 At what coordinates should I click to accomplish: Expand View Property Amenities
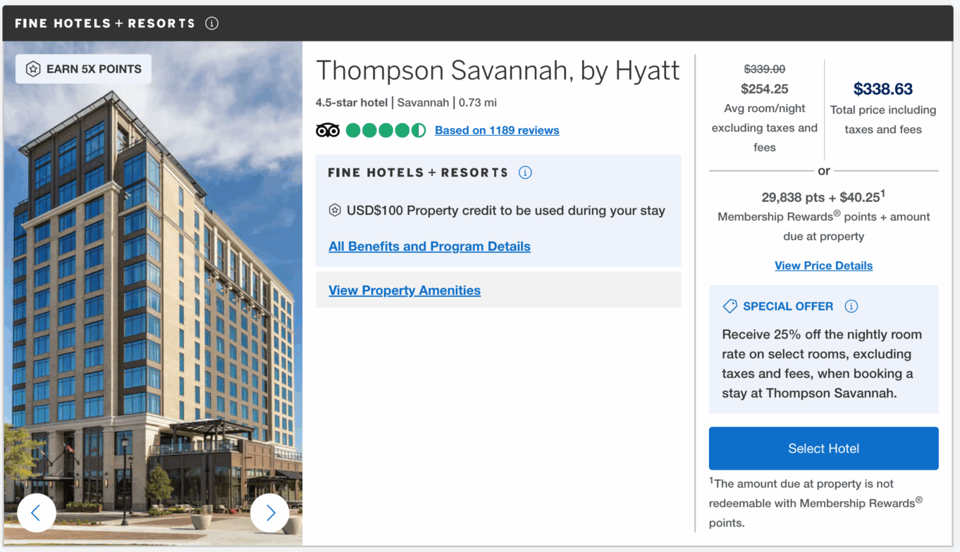tap(405, 290)
